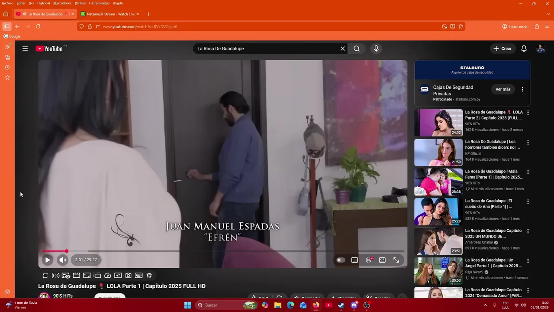The image size is (554, 312).
Task: Open options for LOLA Parte 2 video
Action: pyautogui.click(x=528, y=113)
